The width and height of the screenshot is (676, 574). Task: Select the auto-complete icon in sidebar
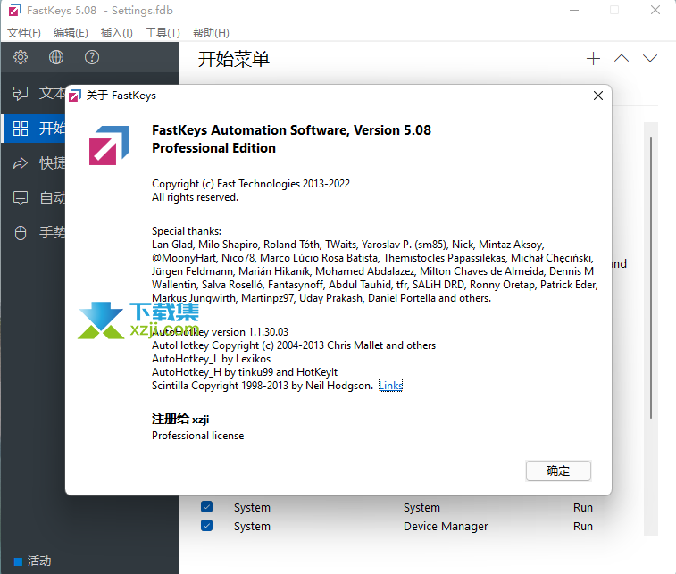click(21, 198)
